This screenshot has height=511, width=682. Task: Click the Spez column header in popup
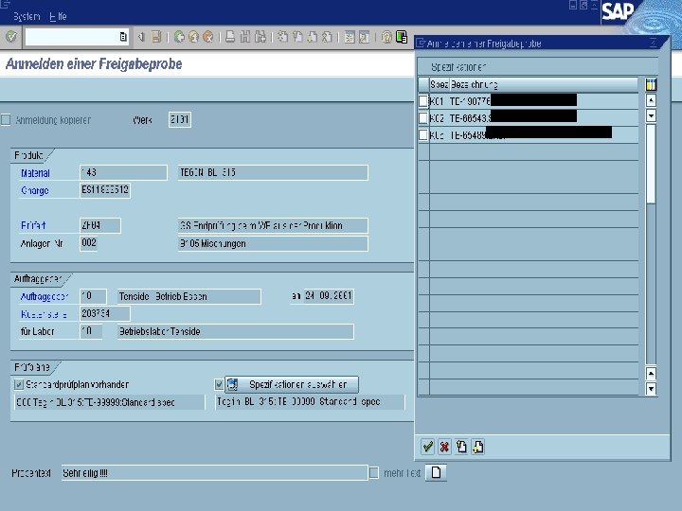(x=439, y=84)
